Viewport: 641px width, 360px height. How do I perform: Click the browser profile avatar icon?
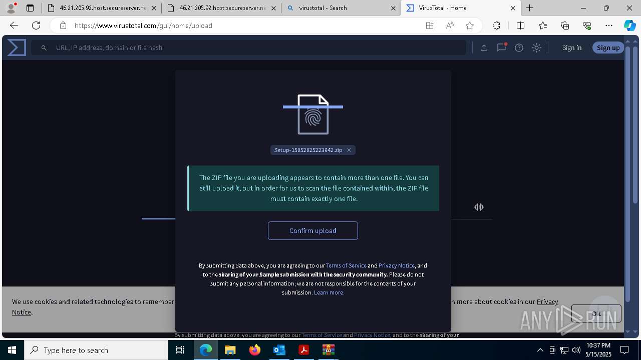11,7
